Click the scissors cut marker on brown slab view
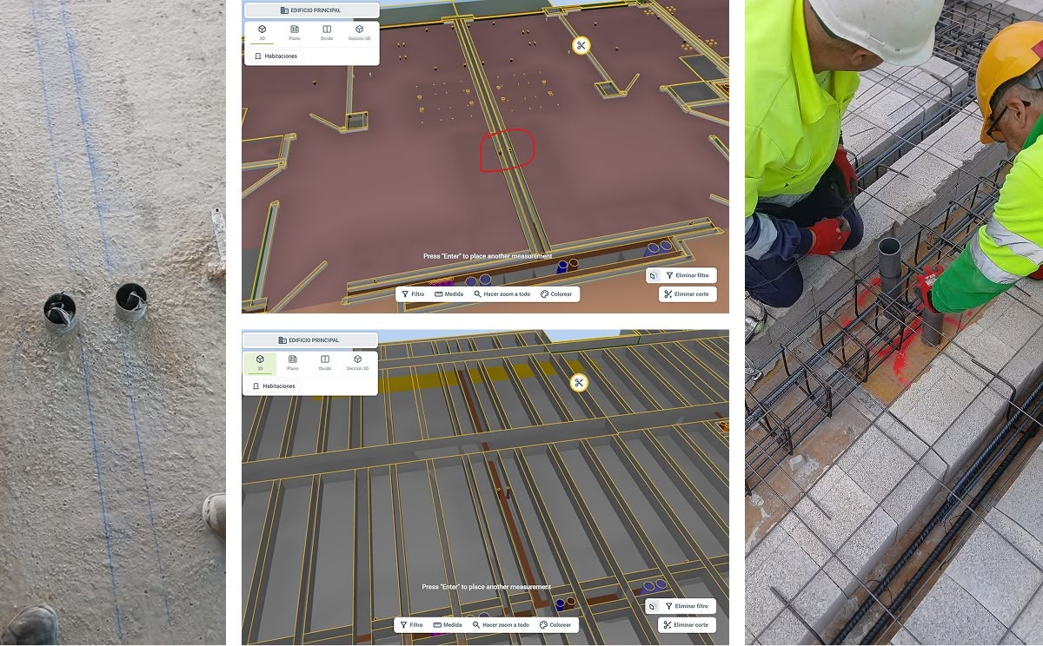Image resolution: width=1043 pixels, height=646 pixels. click(581, 46)
